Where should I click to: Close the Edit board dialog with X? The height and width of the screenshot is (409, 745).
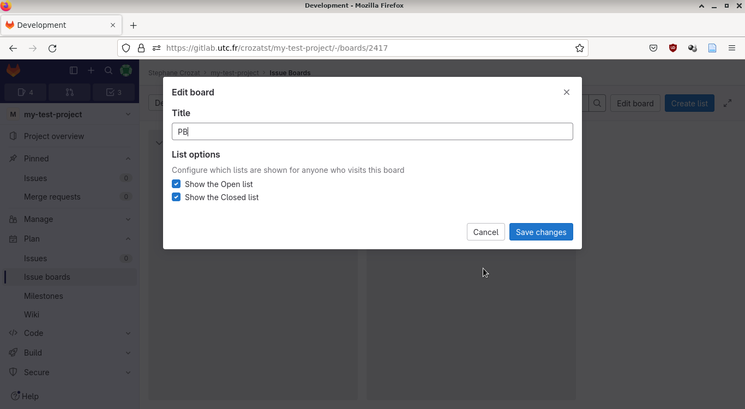[x=567, y=92]
